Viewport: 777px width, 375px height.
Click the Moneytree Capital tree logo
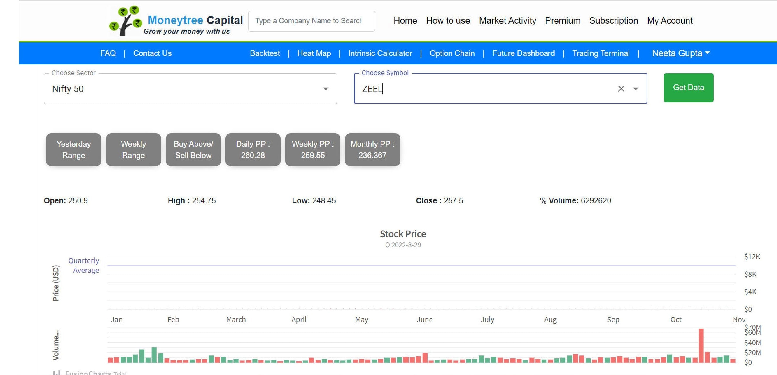point(125,20)
